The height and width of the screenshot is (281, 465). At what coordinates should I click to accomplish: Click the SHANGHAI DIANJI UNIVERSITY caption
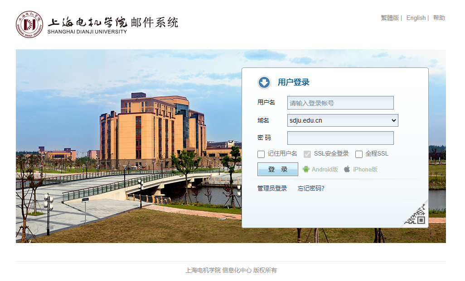point(87,32)
